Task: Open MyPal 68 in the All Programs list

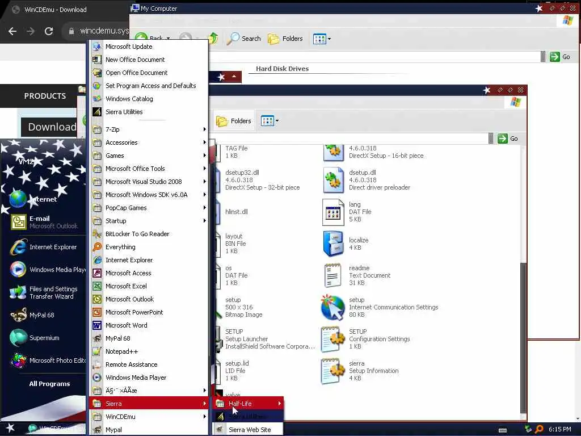Action: [117, 338]
